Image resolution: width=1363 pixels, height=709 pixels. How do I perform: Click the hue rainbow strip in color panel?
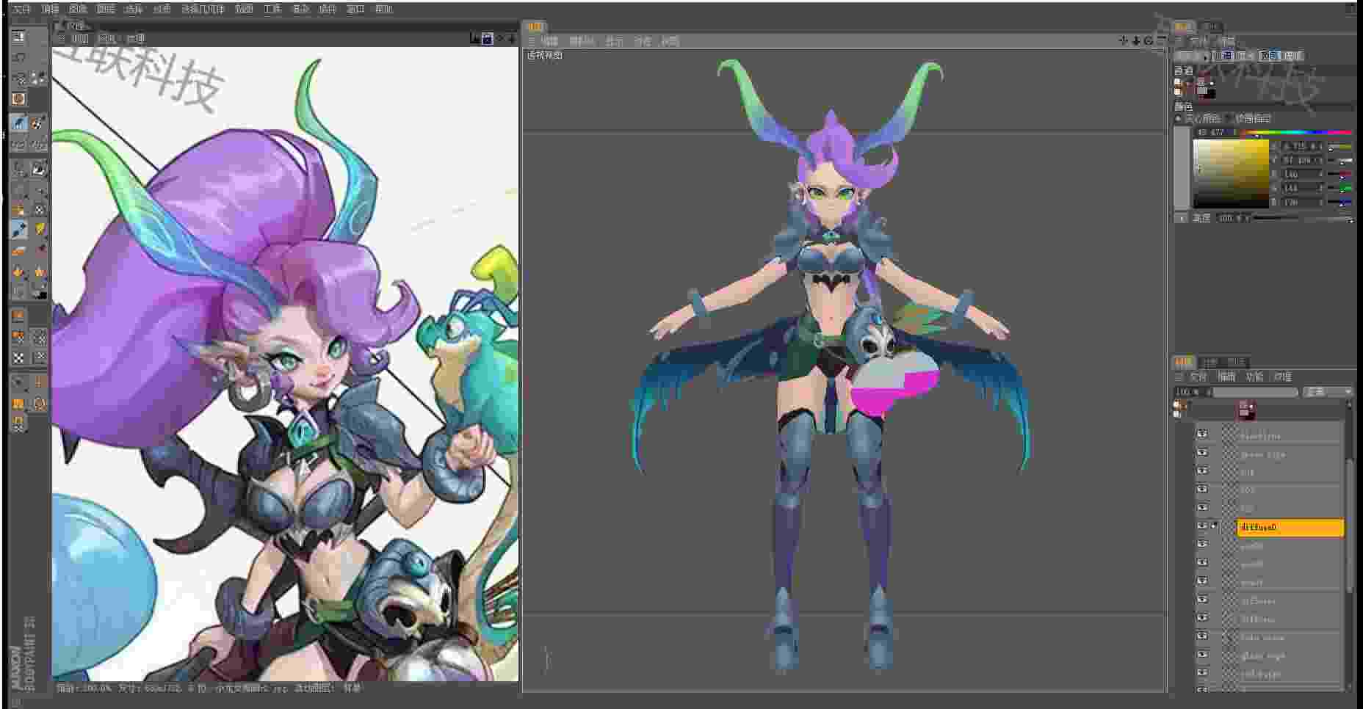tap(1297, 133)
